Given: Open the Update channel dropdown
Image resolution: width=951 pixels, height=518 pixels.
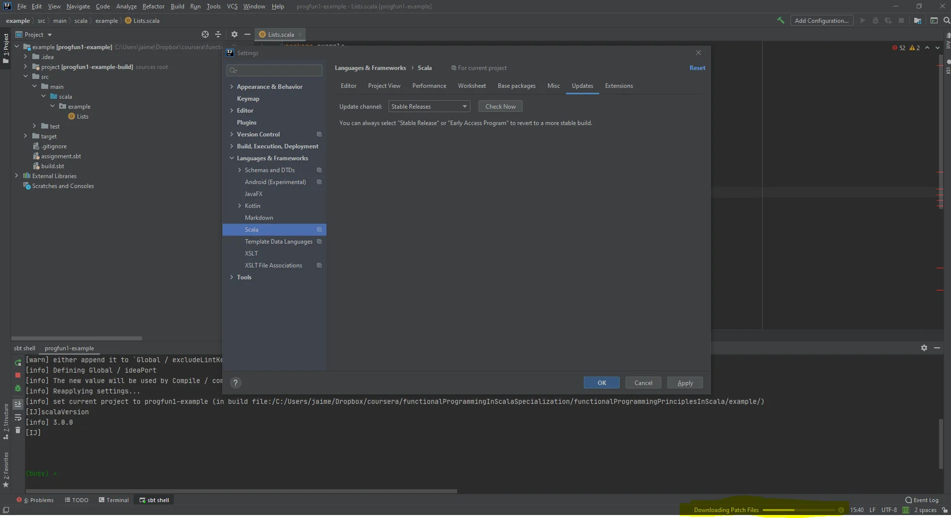Looking at the screenshot, I should coord(429,107).
